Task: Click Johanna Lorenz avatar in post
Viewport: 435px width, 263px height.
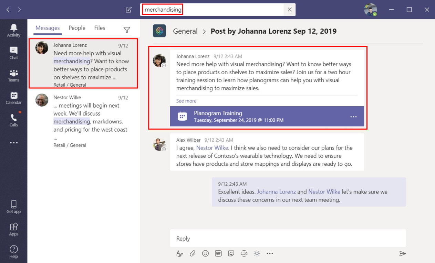Action: coord(159,61)
